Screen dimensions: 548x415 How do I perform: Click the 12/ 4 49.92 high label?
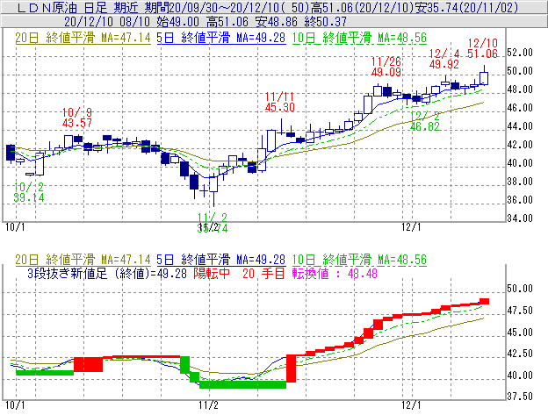pyautogui.click(x=443, y=59)
